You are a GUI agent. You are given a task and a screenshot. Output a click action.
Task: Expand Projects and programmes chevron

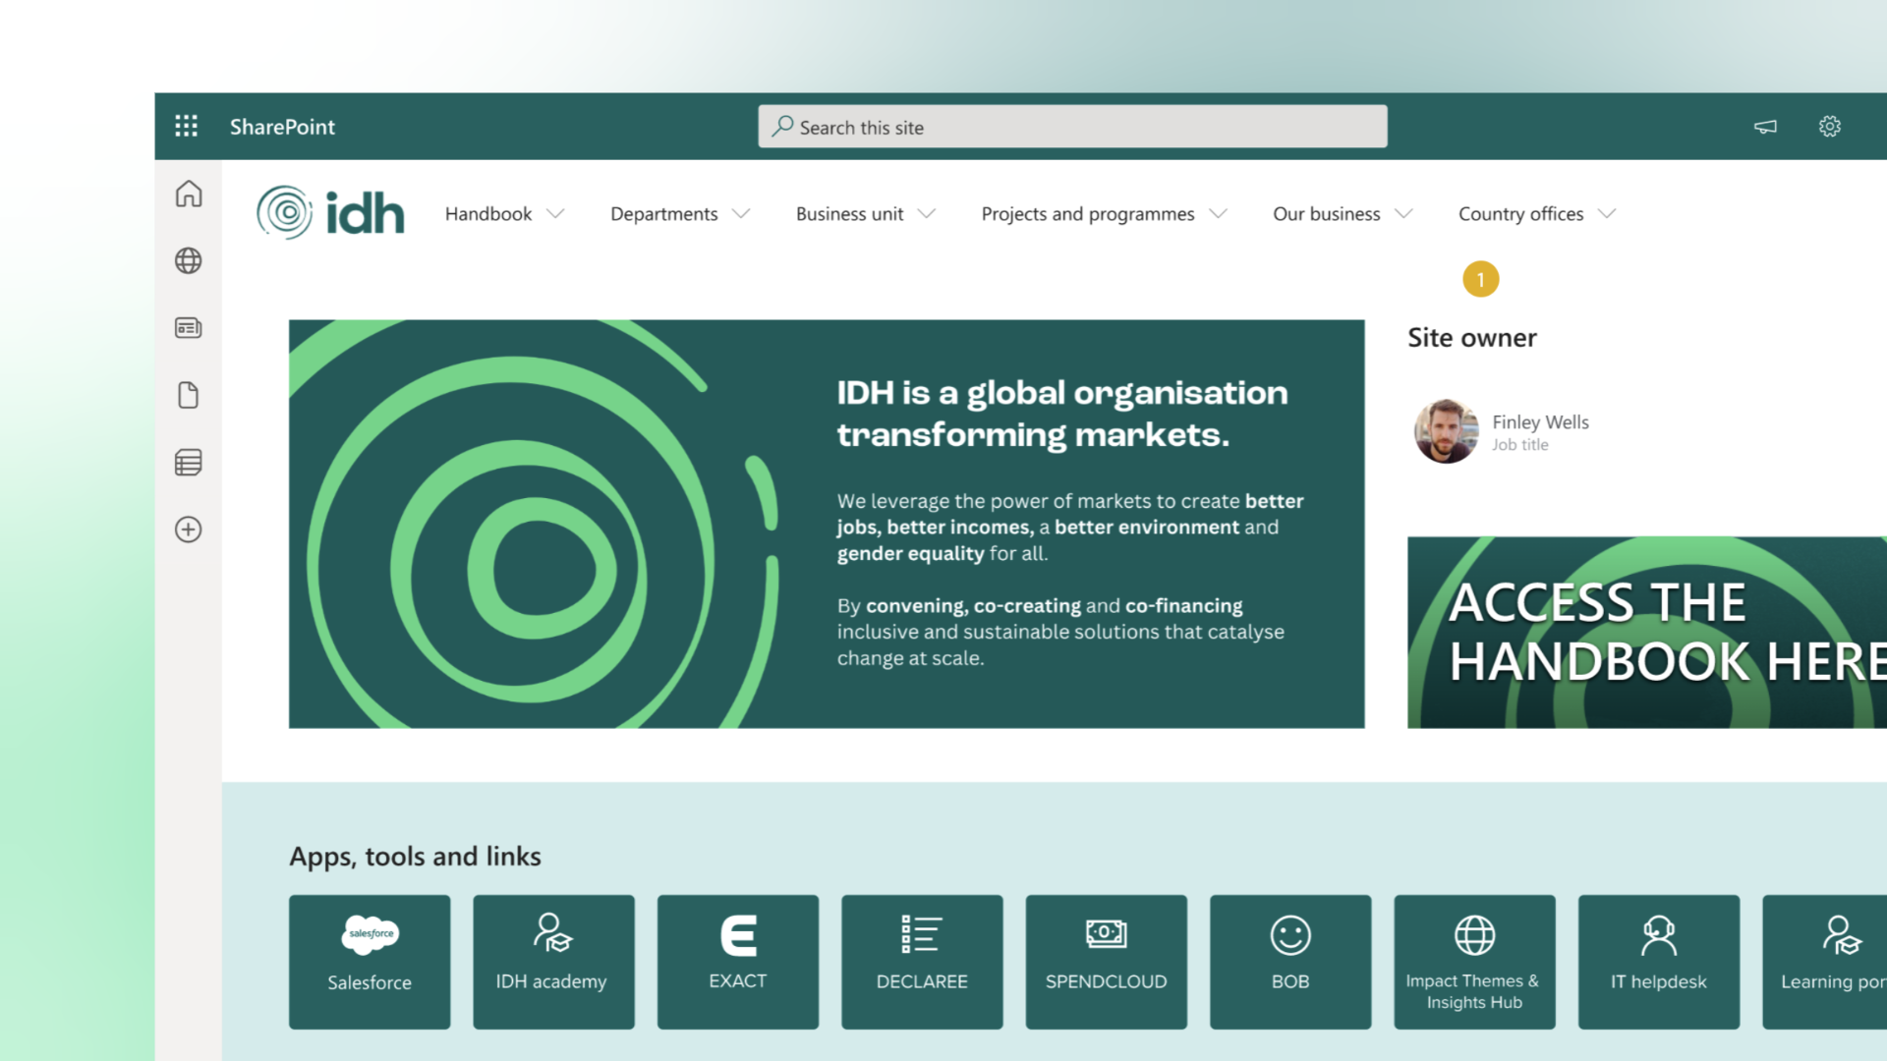point(1219,214)
